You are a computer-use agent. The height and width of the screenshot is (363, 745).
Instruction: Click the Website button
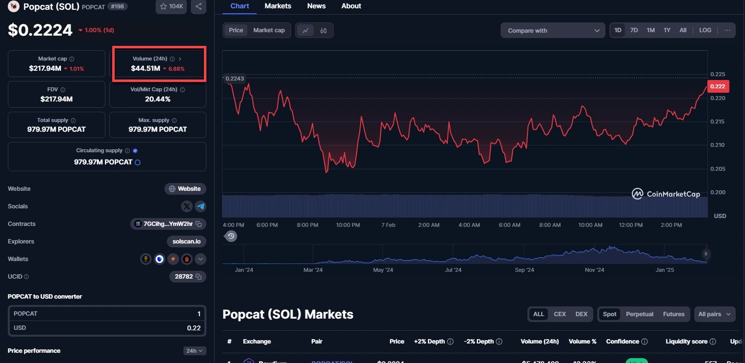[x=185, y=189]
